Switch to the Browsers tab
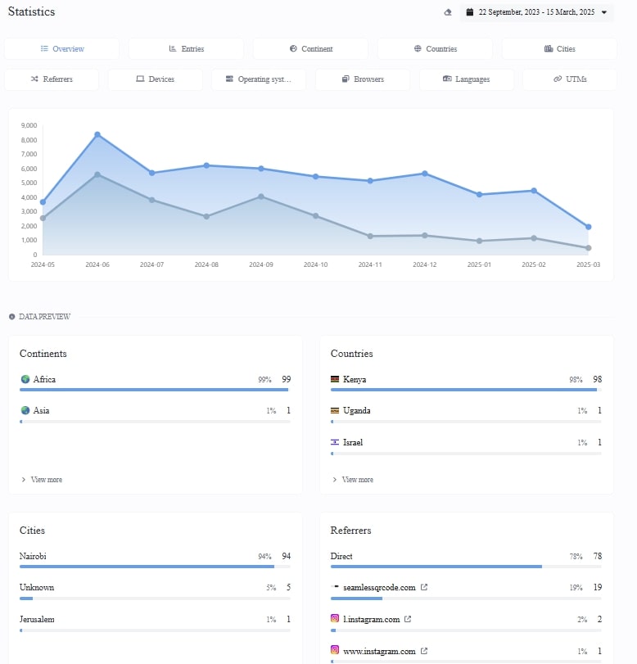This screenshot has height=664, width=637. (x=363, y=79)
